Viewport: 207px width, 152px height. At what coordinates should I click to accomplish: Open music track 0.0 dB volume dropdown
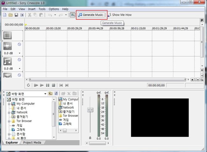pos(19,69)
